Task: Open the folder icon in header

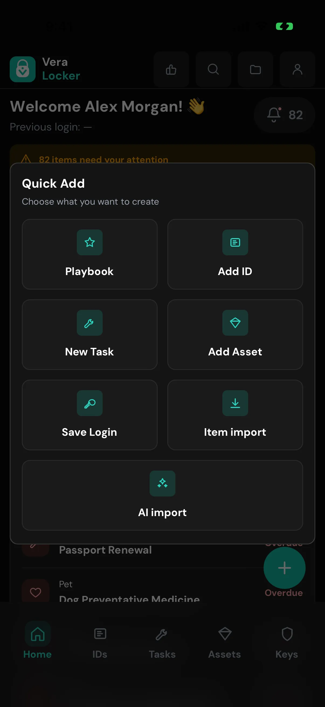Action: (x=255, y=69)
